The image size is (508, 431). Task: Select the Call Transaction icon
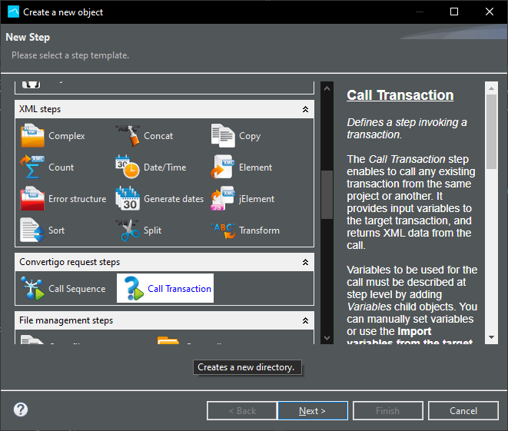tap(134, 288)
